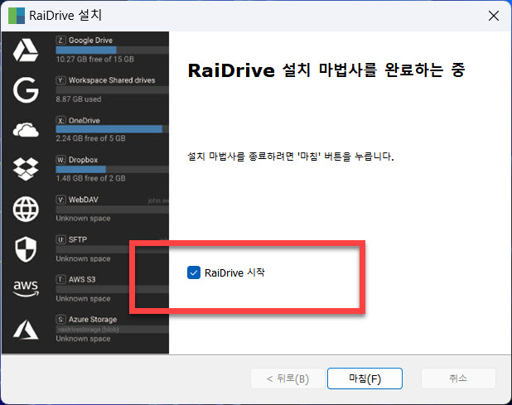Uncheck the RaiDrive 시작 checkbox

[x=194, y=272]
